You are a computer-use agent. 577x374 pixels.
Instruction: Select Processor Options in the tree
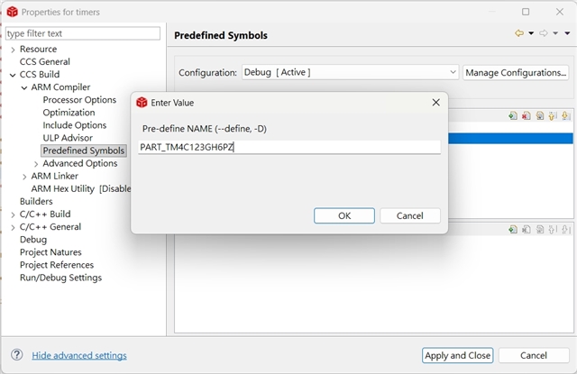pos(79,100)
